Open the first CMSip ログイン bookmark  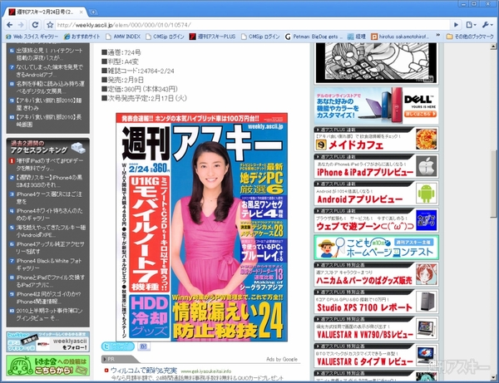tap(165, 37)
